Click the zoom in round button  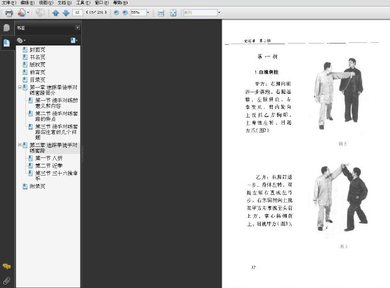(x=125, y=12)
